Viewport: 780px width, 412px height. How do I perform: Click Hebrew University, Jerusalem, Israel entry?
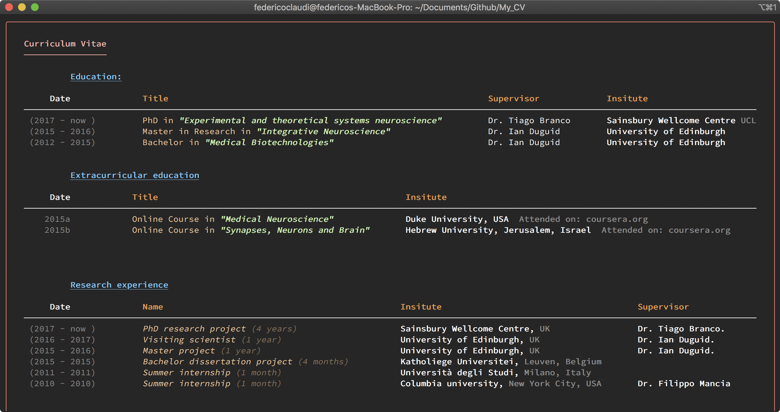[498, 230]
